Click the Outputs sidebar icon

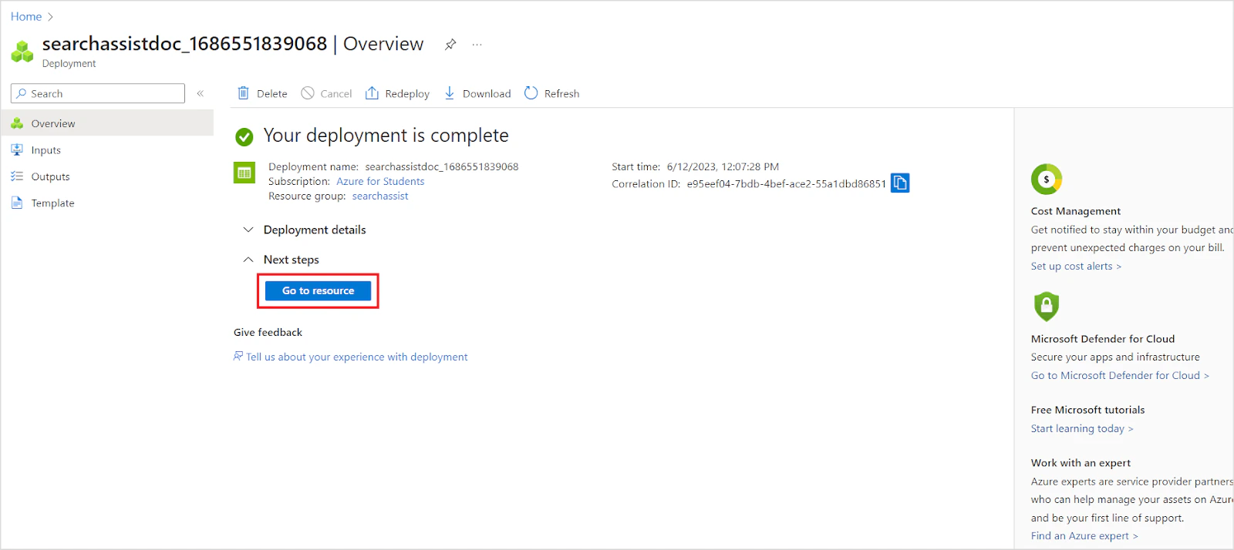click(x=17, y=176)
